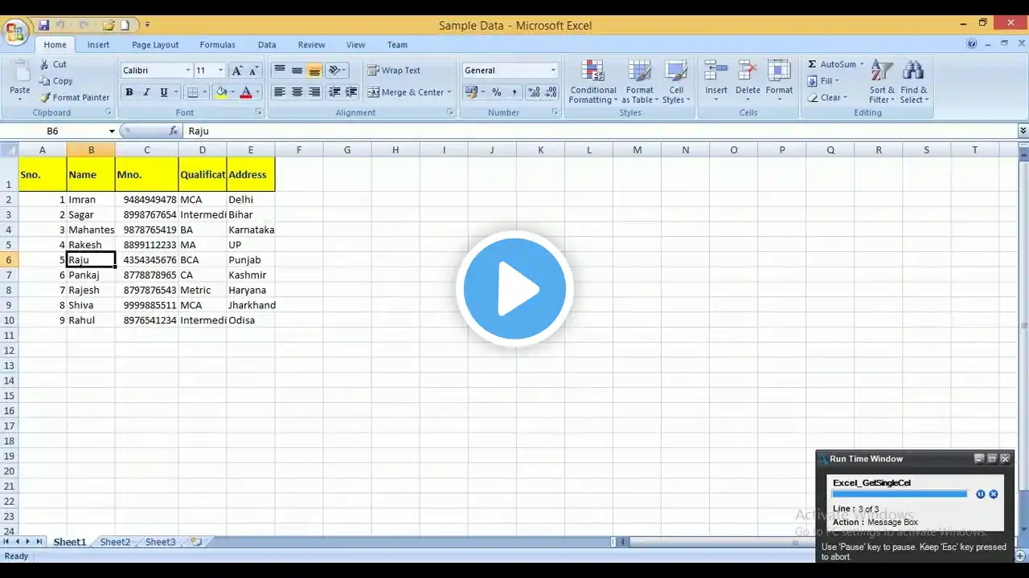Image resolution: width=1029 pixels, height=578 pixels.
Task: Stop the task in Run Time Window
Action: (994, 495)
